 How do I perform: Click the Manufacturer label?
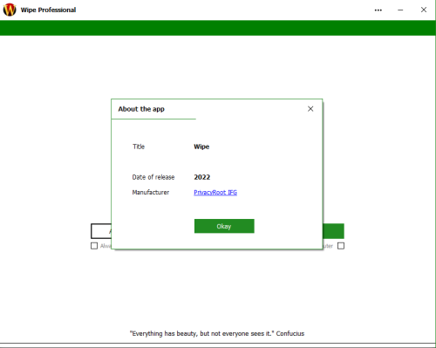pyautogui.click(x=151, y=193)
